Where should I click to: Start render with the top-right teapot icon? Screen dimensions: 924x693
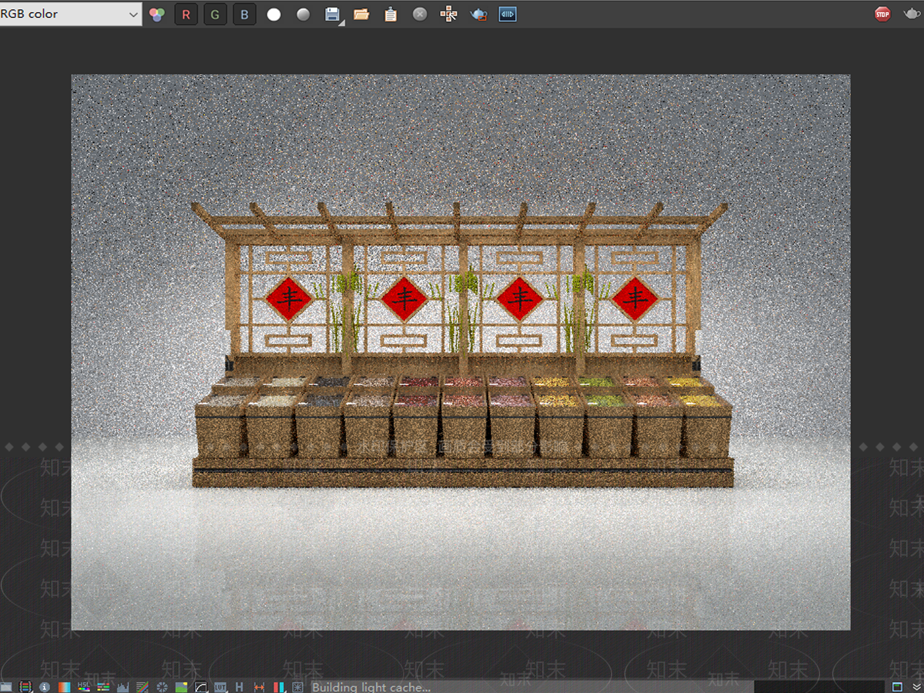pyautogui.click(x=912, y=14)
